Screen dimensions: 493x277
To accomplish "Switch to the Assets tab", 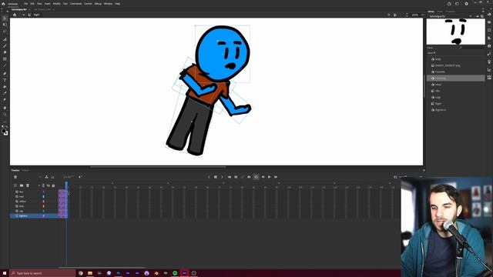I will (440, 12).
